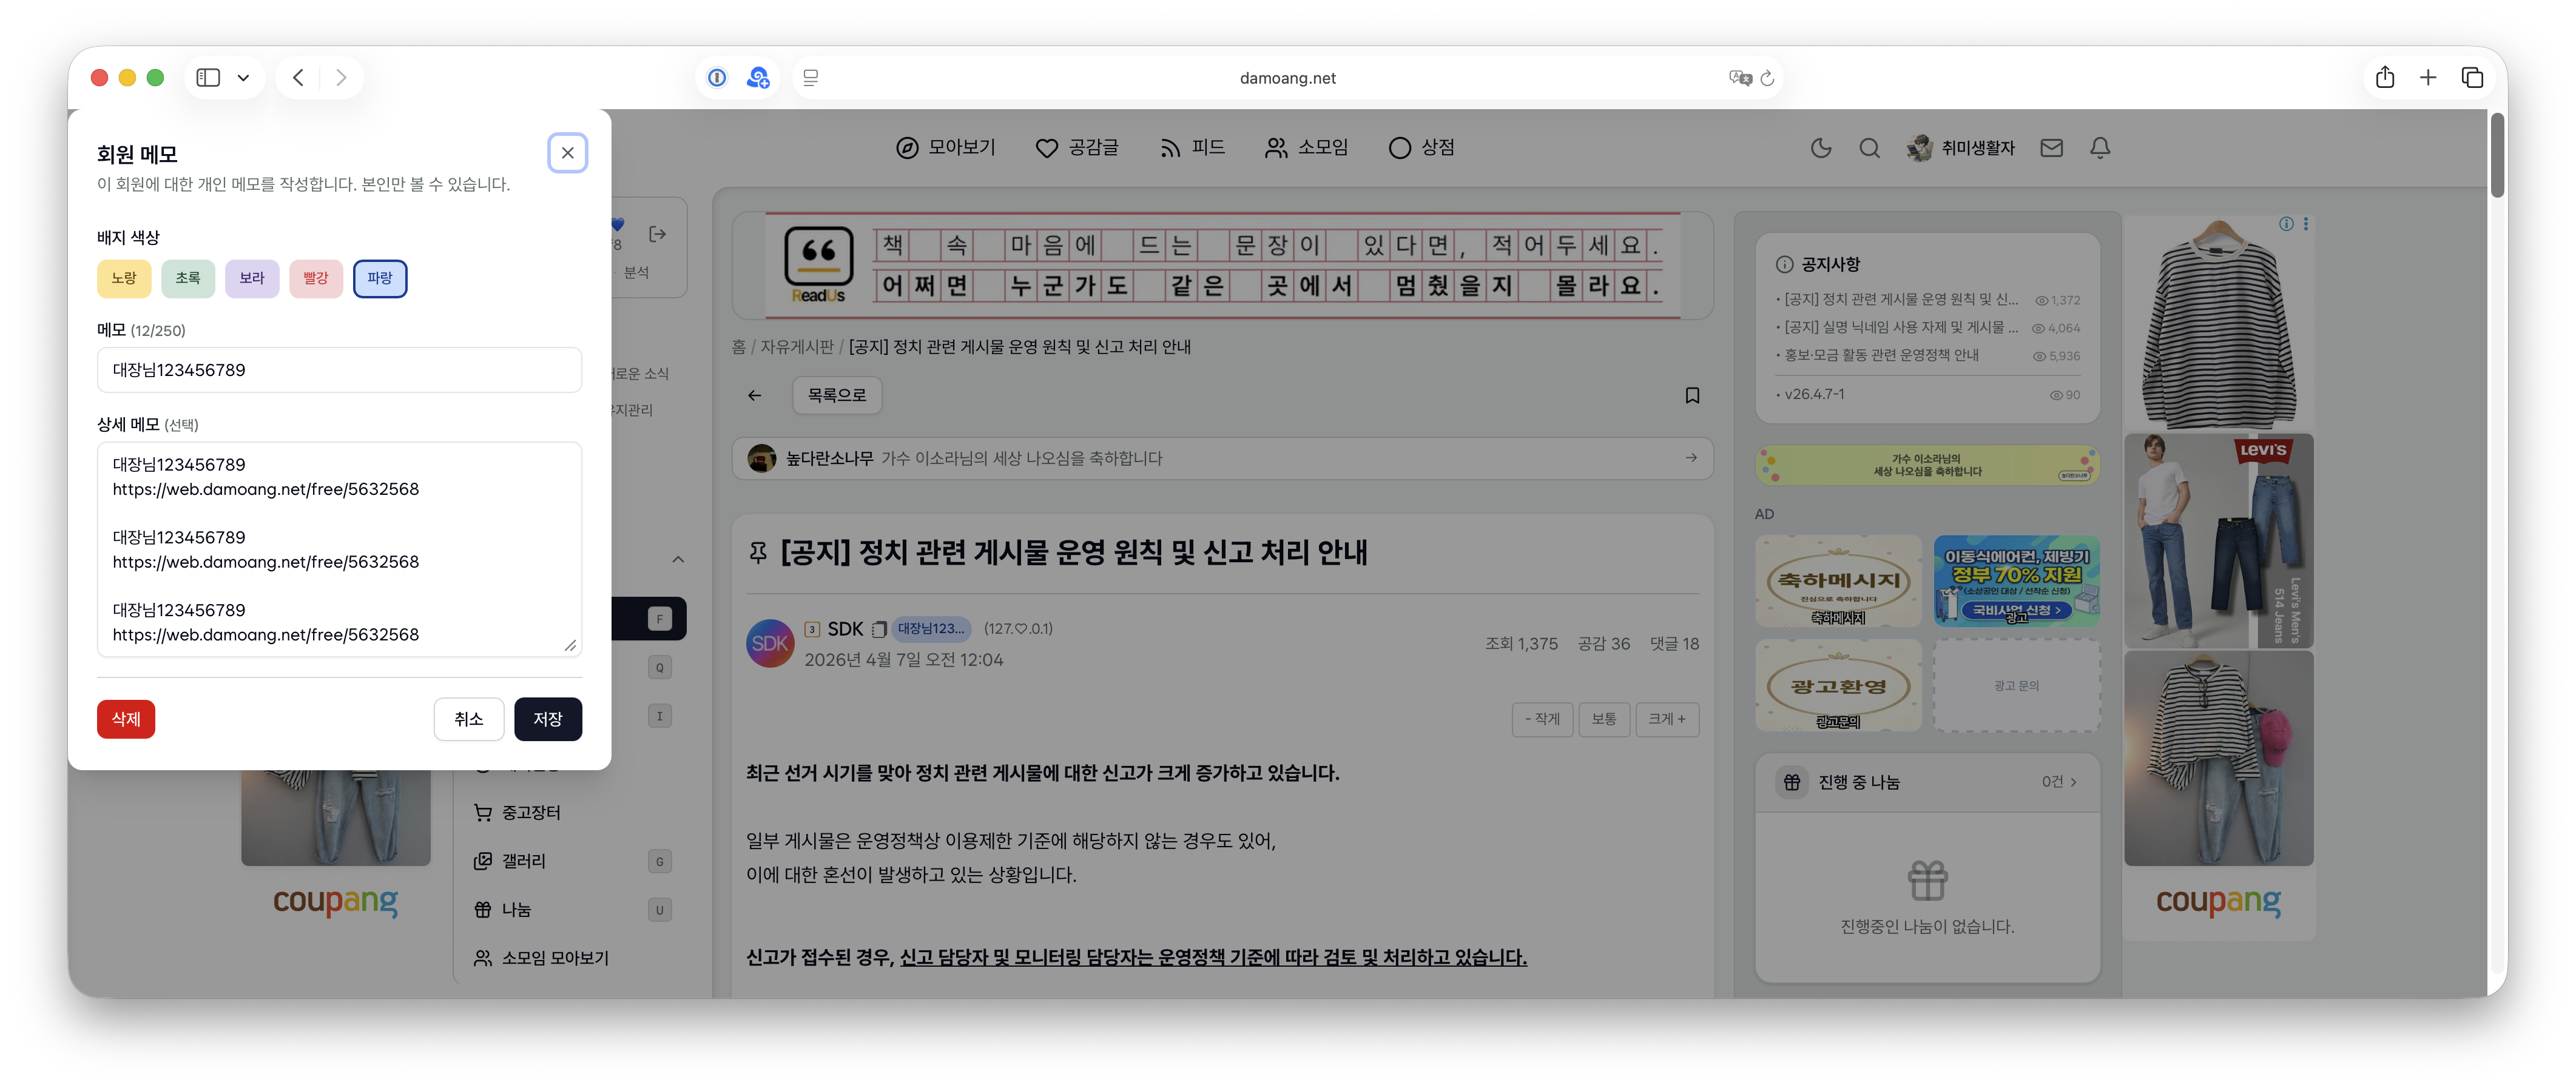Click inside the 상세 메모 textarea
The height and width of the screenshot is (1088, 2576).
tap(339, 549)
